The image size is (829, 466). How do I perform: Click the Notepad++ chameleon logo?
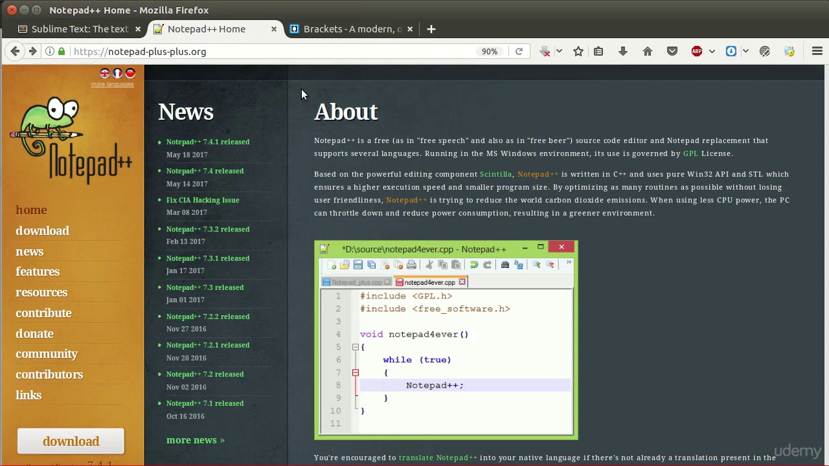tap(71, 140)
